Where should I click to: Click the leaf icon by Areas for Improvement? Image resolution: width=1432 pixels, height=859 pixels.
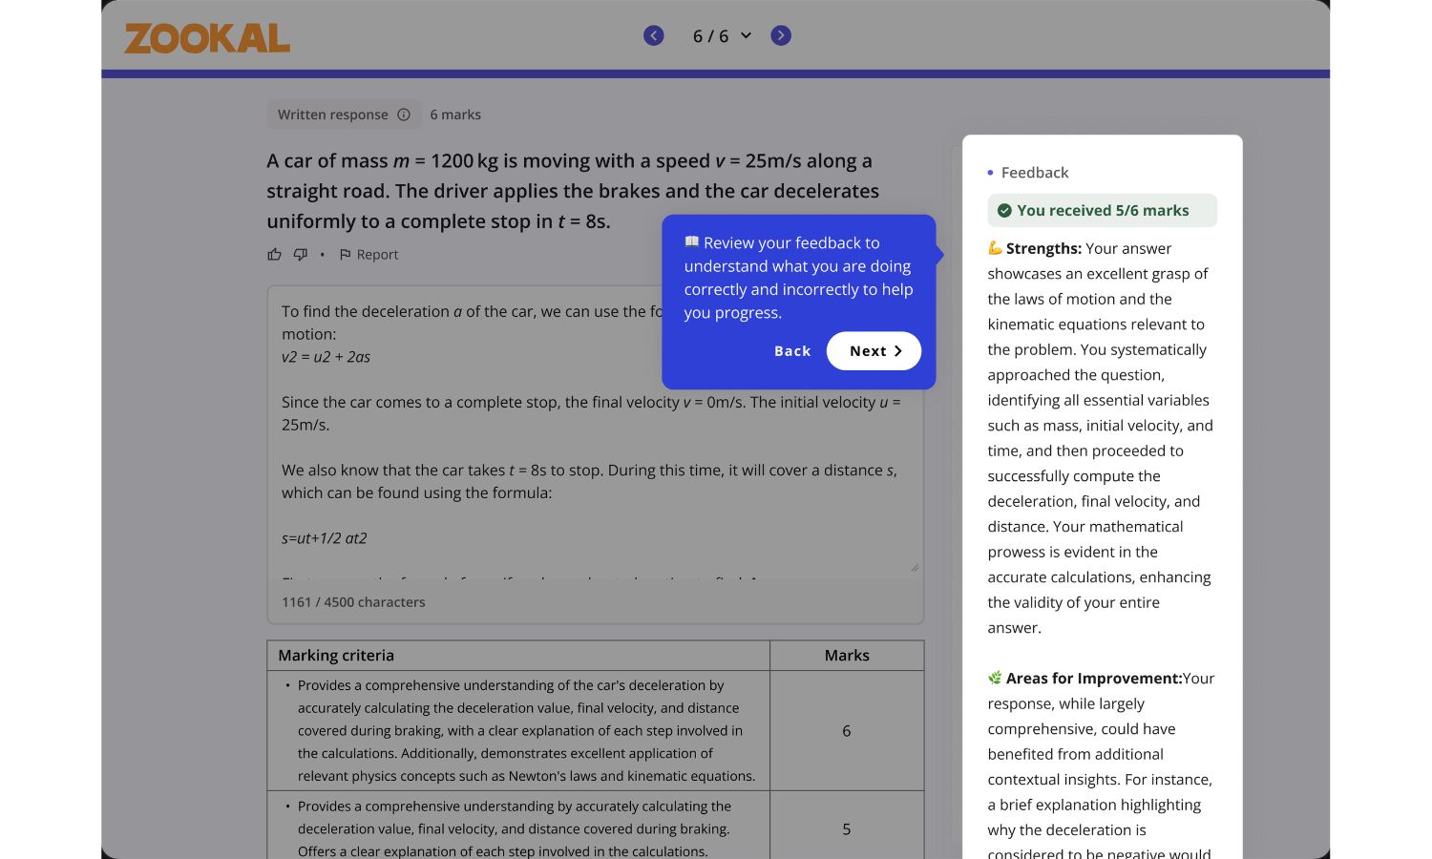[995, 678]
